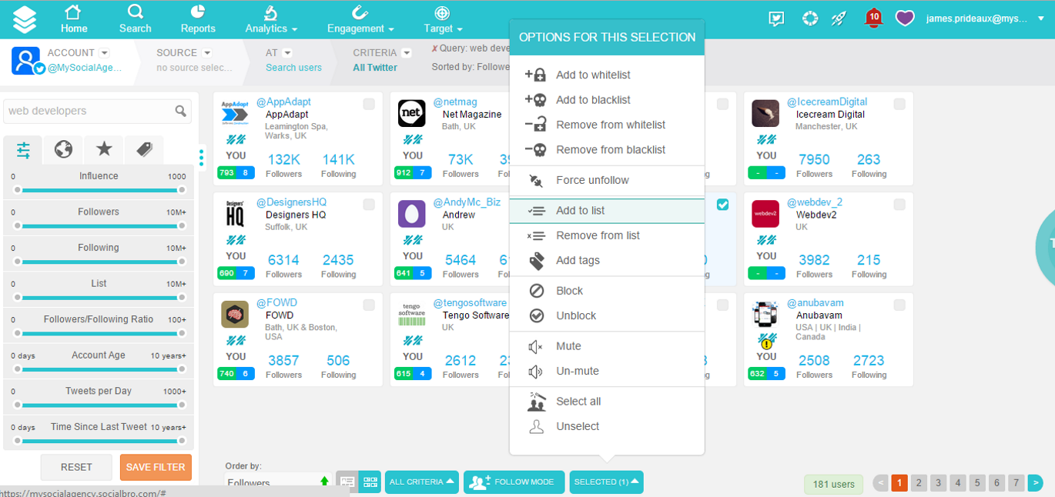Switch to tag filter tab
Viewport: 1055px width, 497px height.
point(144,150)
